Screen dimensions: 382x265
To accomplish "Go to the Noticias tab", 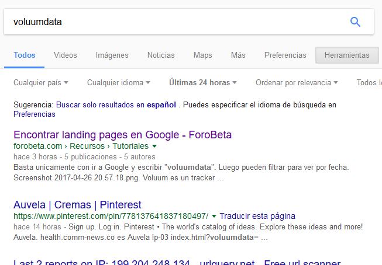I will [161, 55].
